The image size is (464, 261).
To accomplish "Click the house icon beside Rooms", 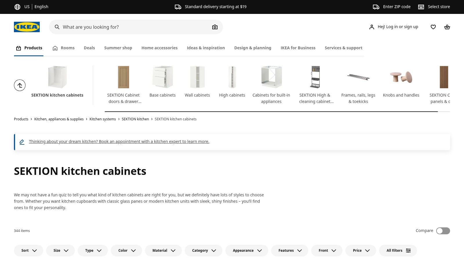I will [x=55, y=48].
